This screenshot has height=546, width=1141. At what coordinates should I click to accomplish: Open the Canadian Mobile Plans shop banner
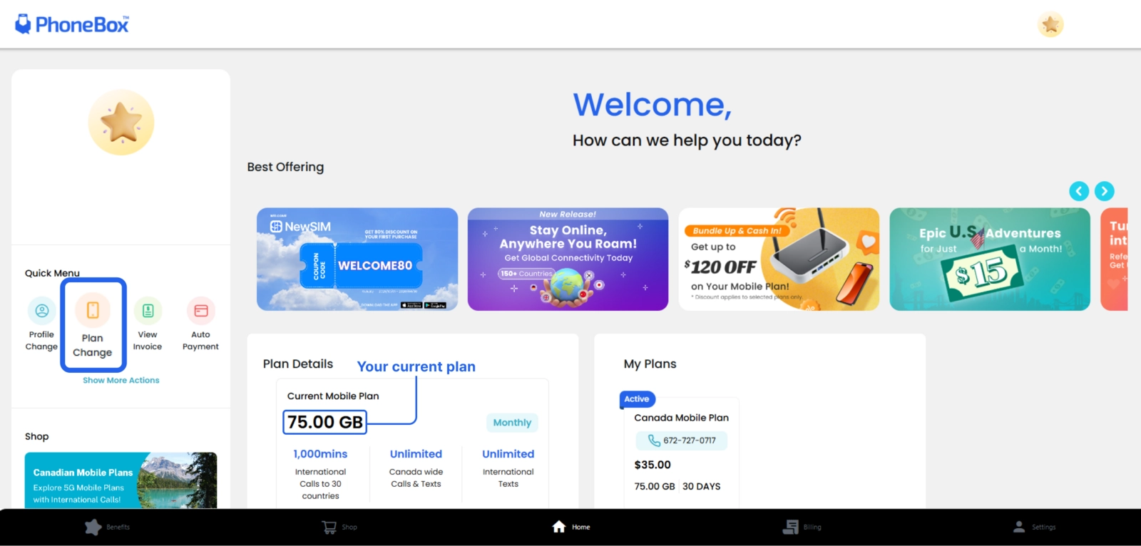121,480
